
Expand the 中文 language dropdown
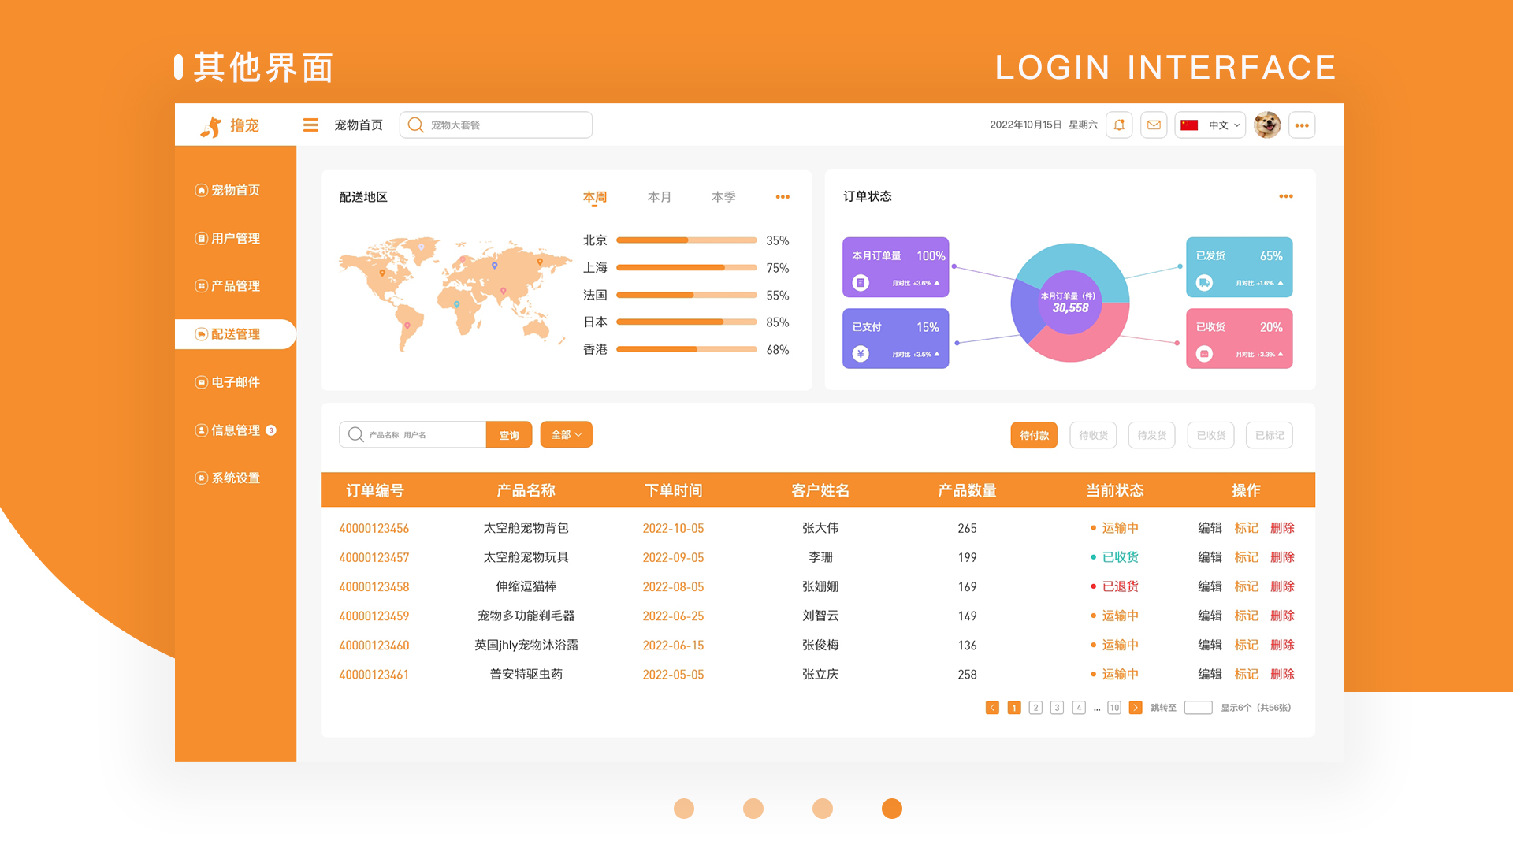1210,125
